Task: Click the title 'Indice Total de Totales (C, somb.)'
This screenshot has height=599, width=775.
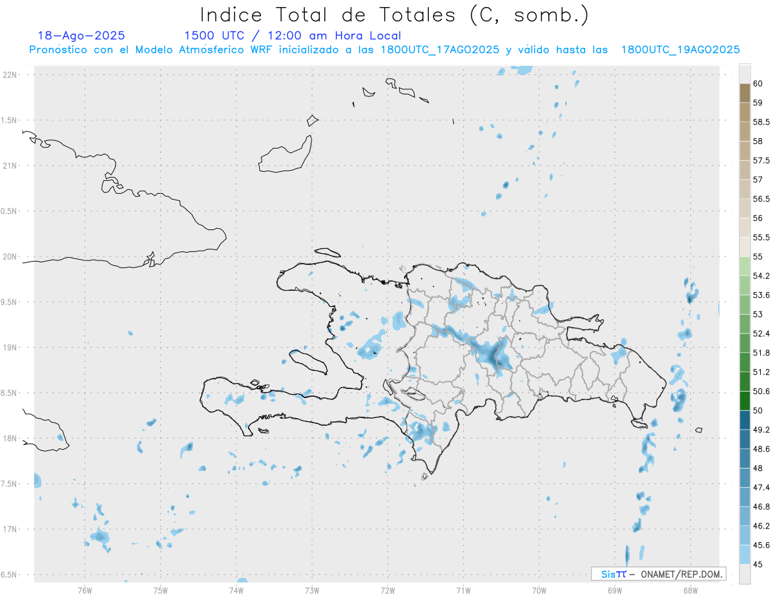Action: [x=394, y=14]
